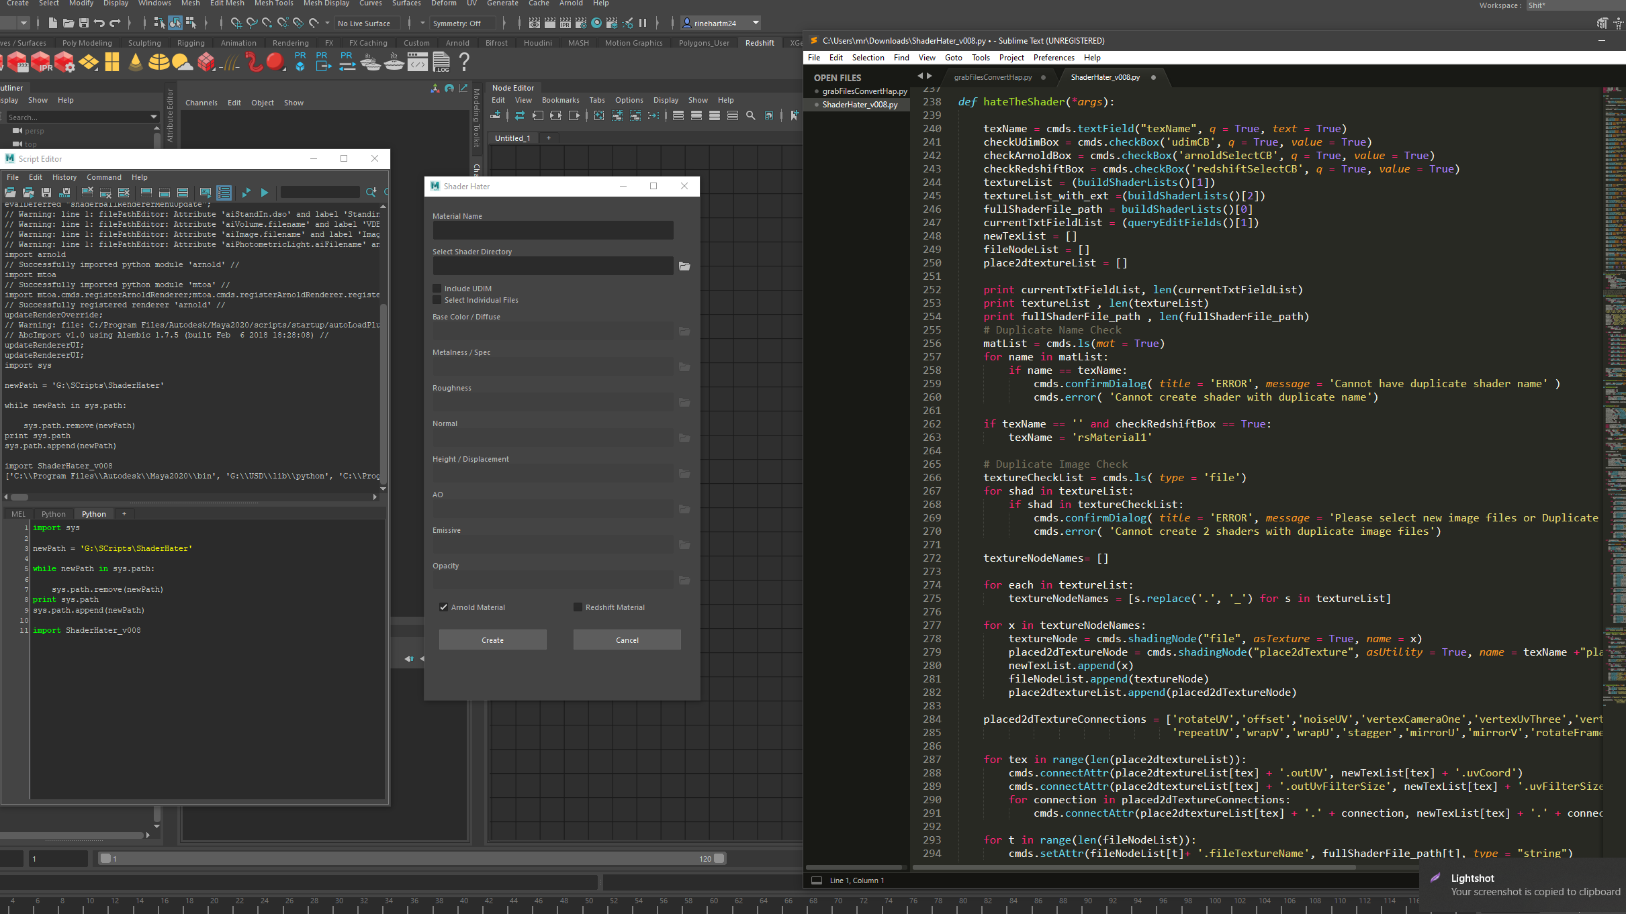The width and height of the screenshot is (1626, 914).
Task: Switch to grabFilesConvertHap.py tab in Sublime
Action: coord(993,77)
